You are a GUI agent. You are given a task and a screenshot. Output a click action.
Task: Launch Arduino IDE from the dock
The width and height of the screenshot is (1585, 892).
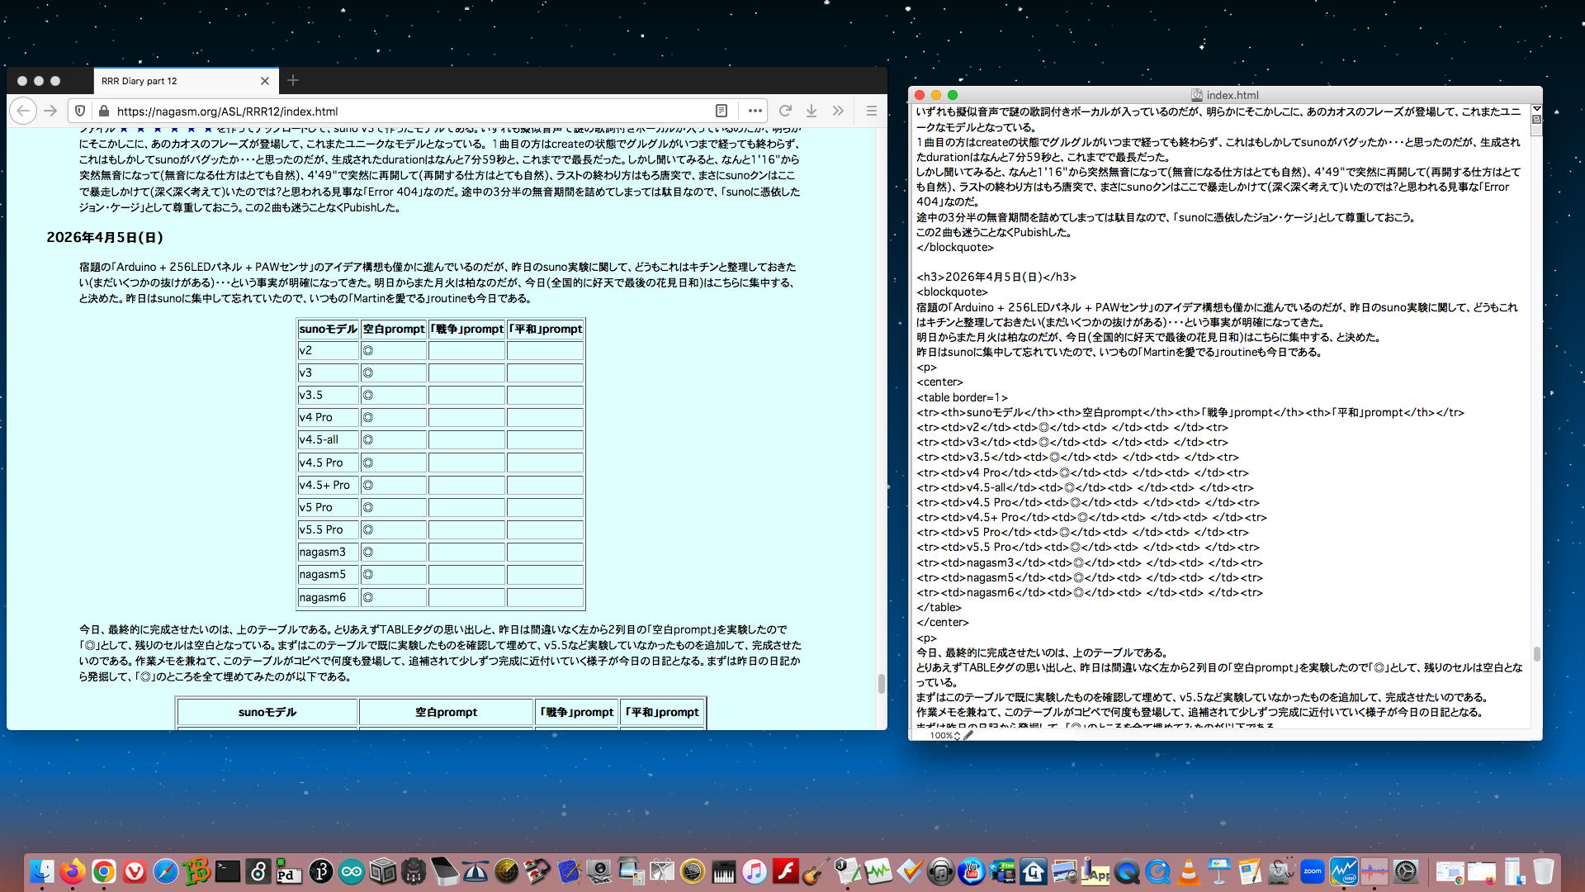[352, 871]
